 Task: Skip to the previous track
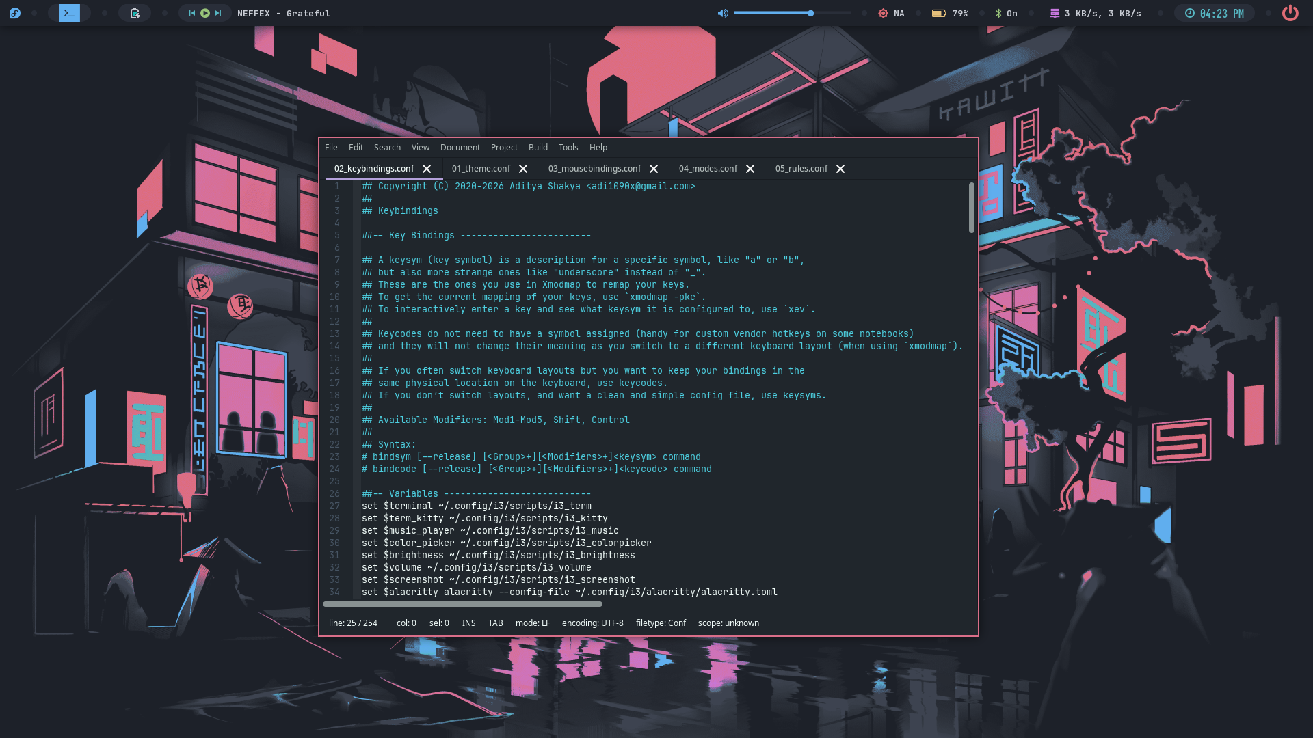pyautogui.click(x=192, y=13)
